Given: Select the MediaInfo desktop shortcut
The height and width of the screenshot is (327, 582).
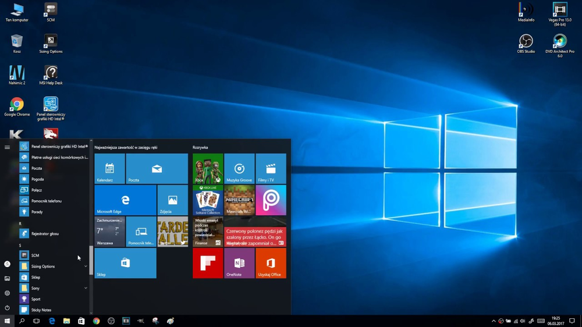Looking at the screenshot, I should tap(526, 12).
